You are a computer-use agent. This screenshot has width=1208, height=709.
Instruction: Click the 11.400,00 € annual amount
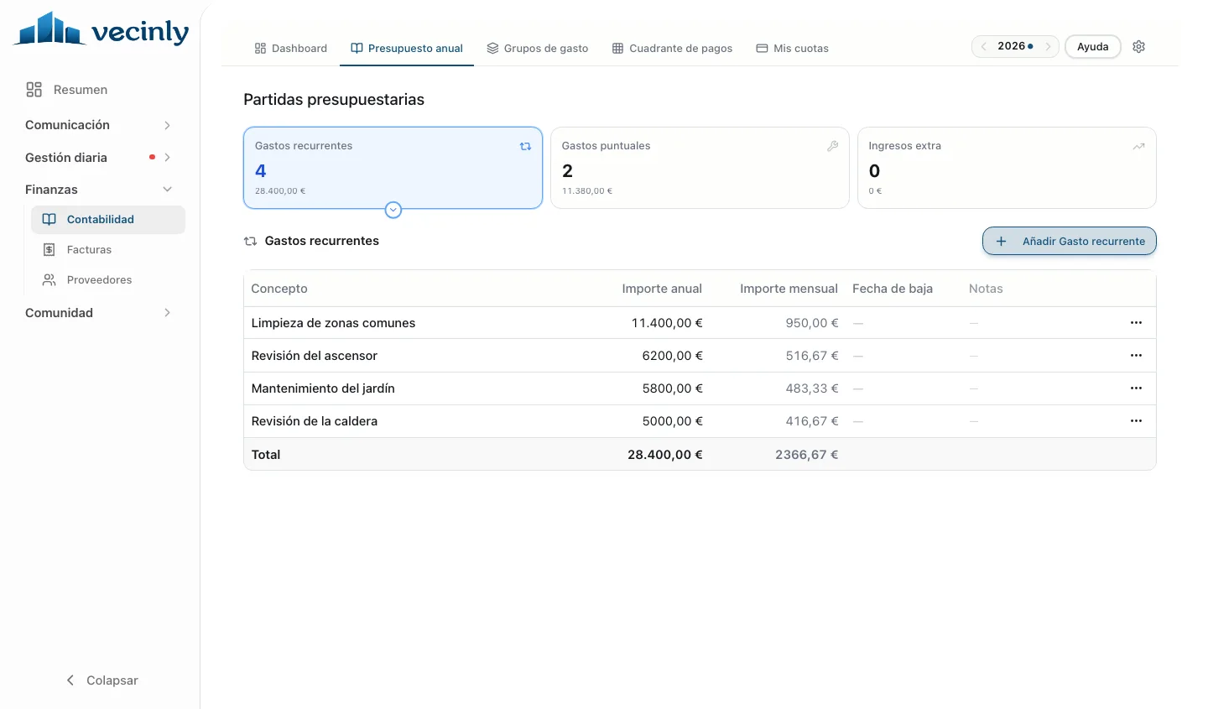coord(667,323)
